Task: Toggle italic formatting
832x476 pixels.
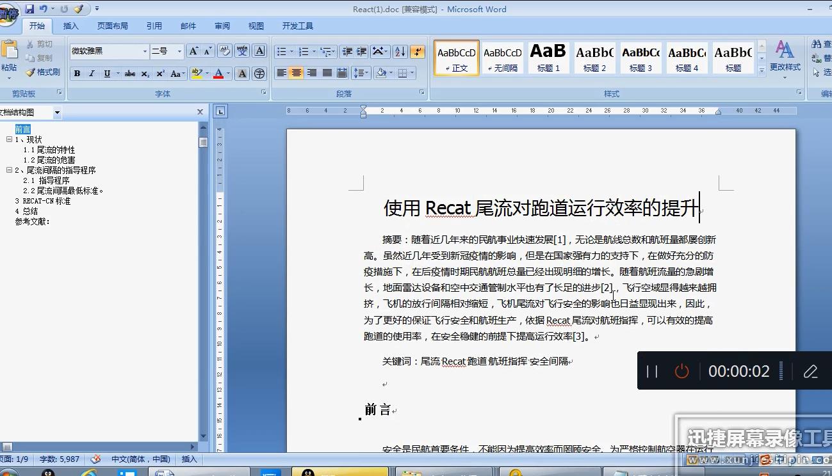Action: (92, 74)
